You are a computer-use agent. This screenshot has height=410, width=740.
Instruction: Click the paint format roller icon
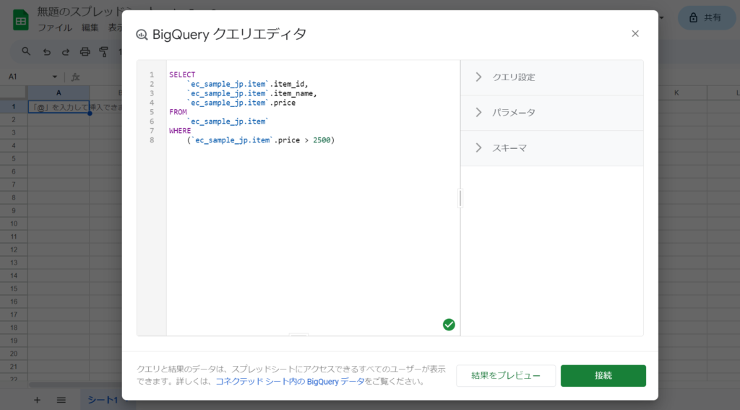[x=103, y=52]
